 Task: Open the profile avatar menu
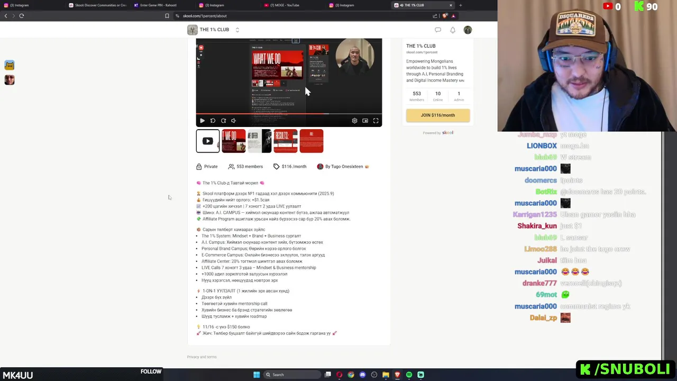click(468, 30)
